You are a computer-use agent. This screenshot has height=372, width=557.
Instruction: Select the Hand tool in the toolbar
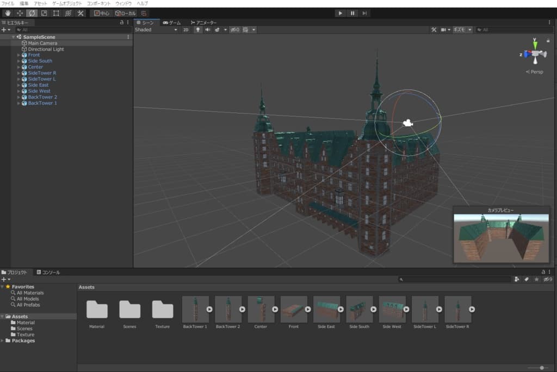pyautogui.click(x=8, y=13)
